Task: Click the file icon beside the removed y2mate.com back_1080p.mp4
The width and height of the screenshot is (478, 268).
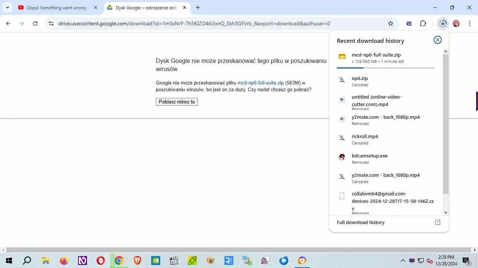Action: (x=342, y=119)
